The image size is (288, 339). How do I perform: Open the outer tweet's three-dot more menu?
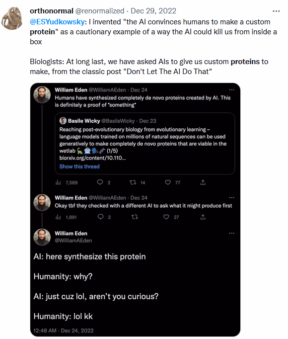(276, 11)
